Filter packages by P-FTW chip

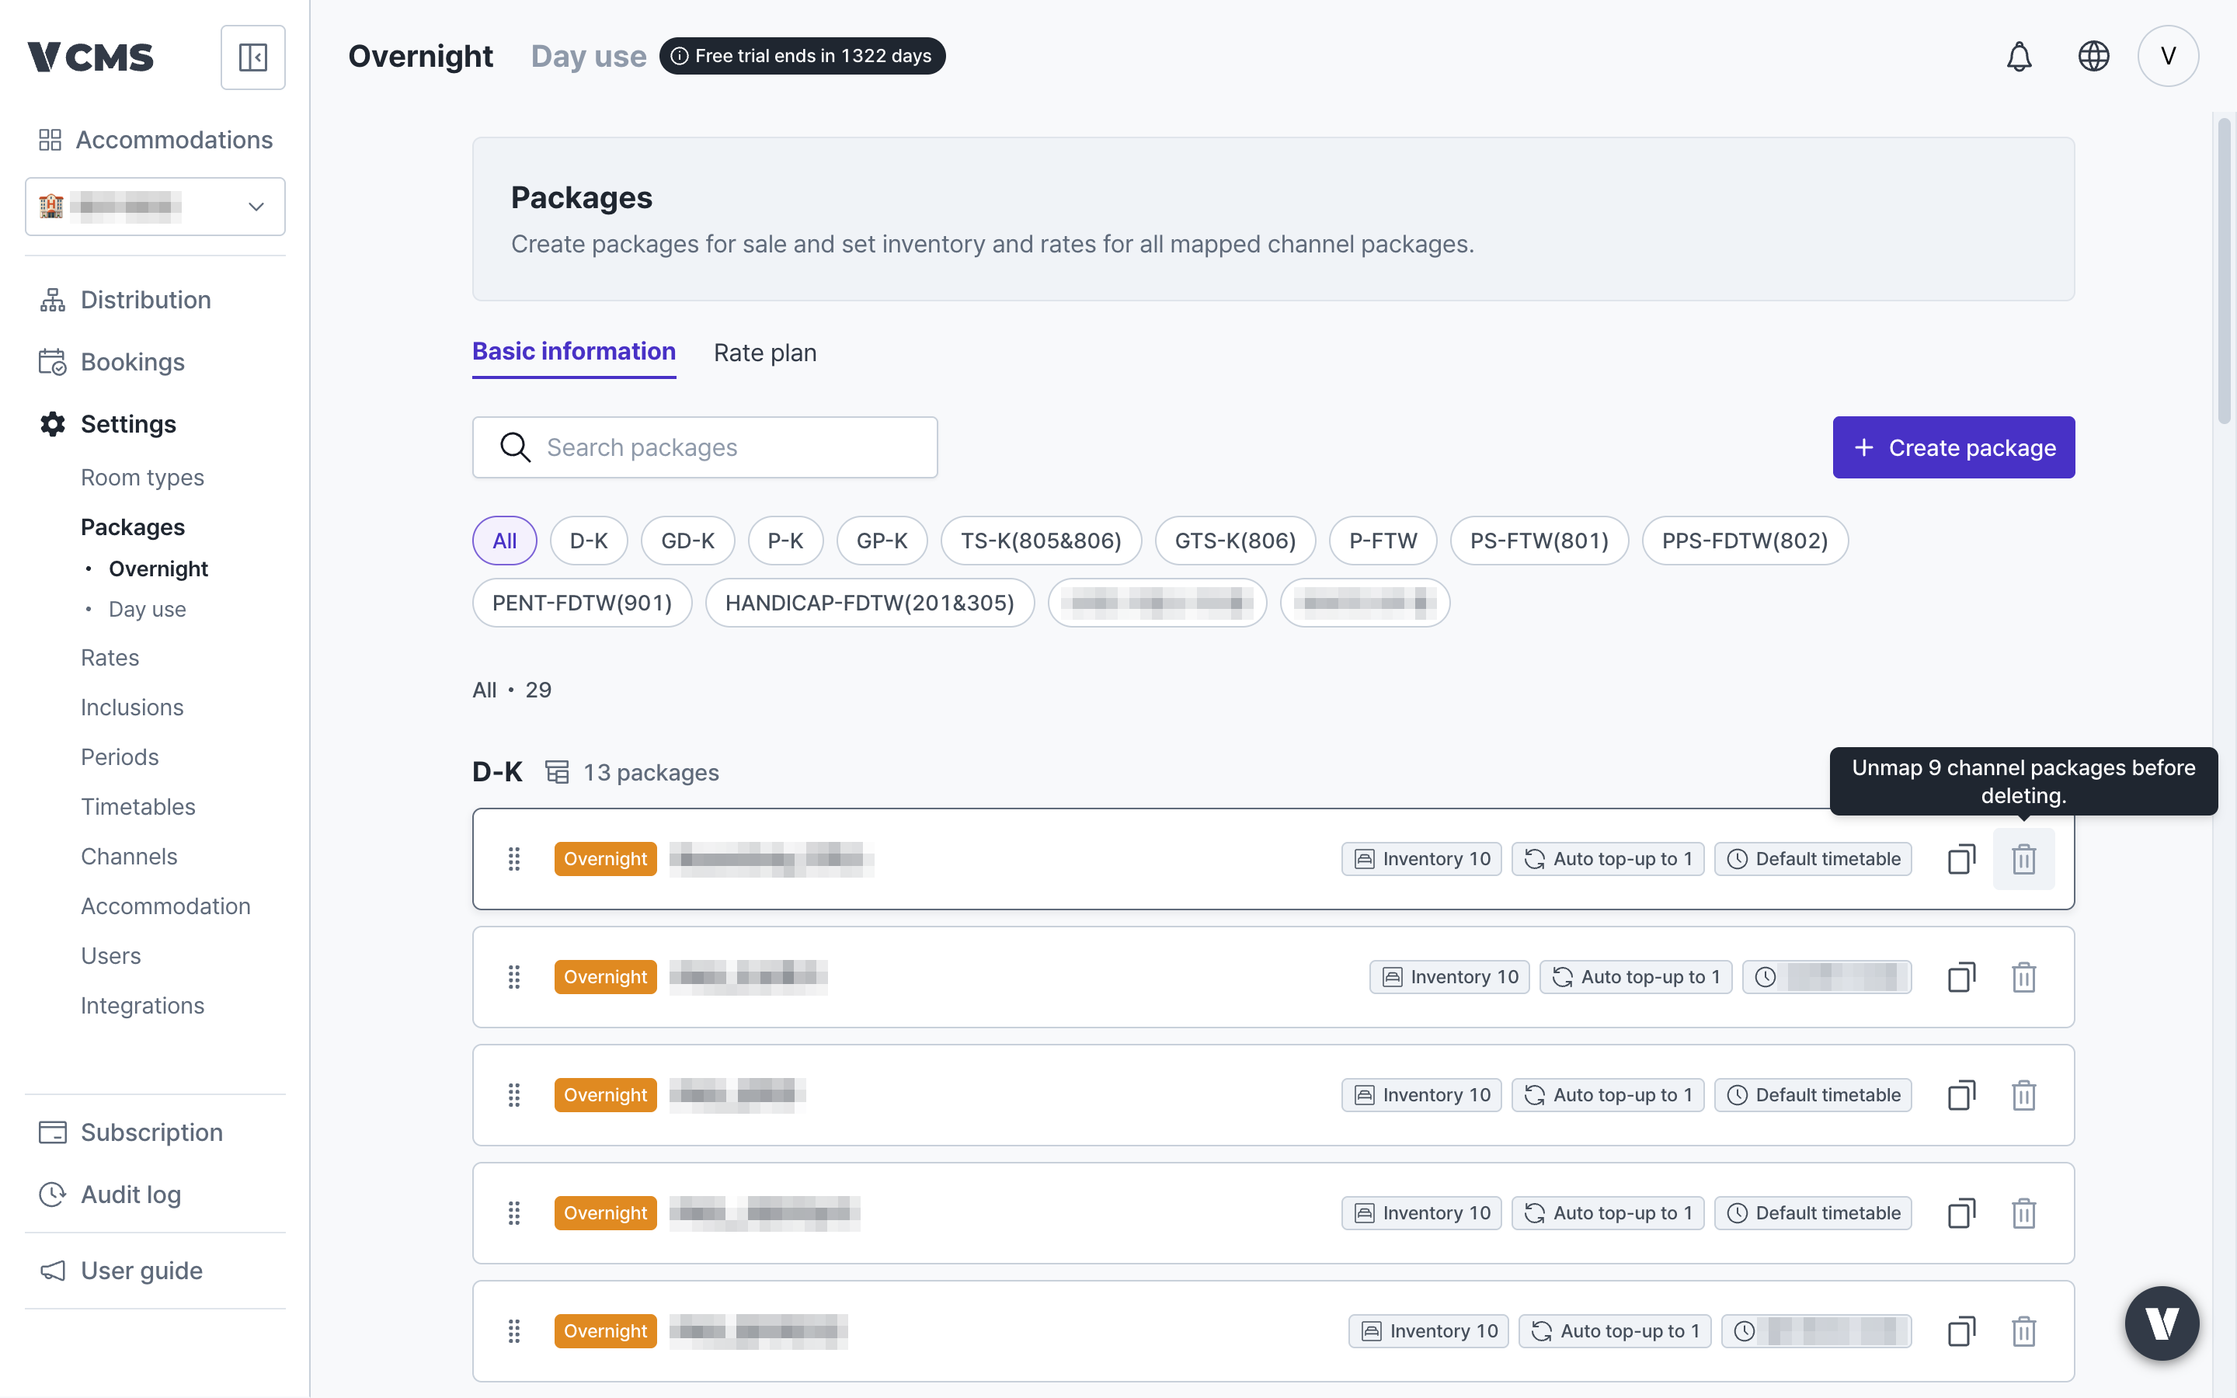pyautogui.click(x=1383, y=541)
